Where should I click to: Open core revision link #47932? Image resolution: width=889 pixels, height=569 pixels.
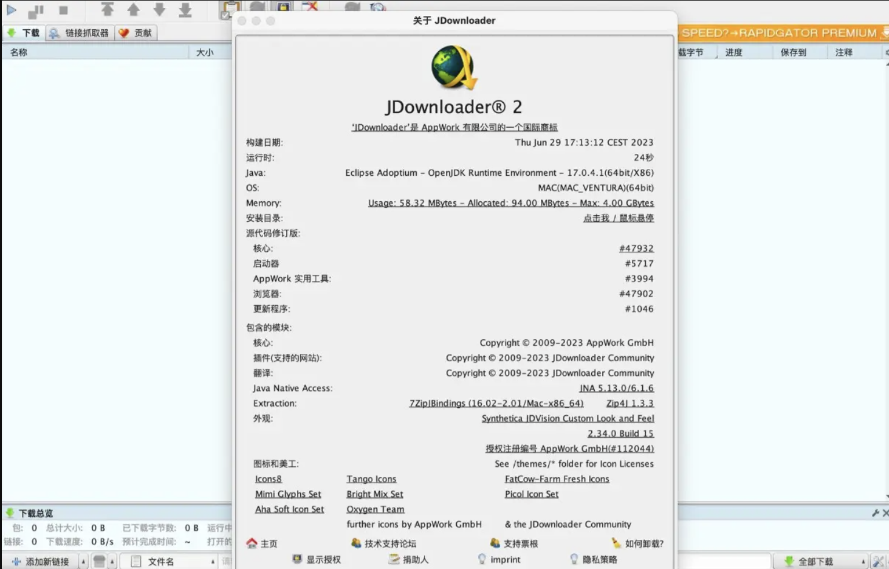636,248
